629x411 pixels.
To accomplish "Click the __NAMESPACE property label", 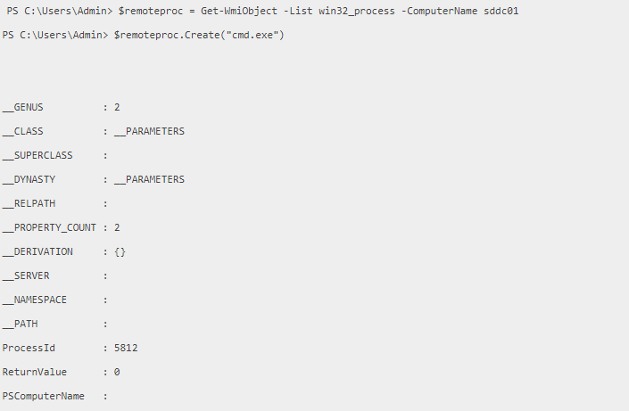I will (35, 300).
